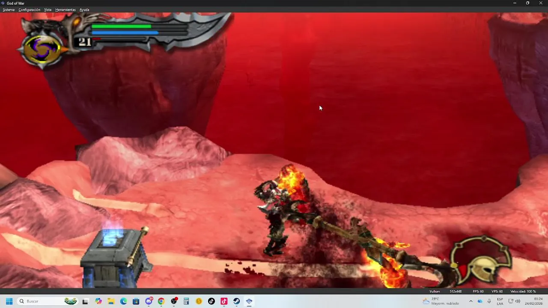This screenshot has width=548, height=308.
Task: Open the weather widget showing 23°C
Action: (441, 301)
